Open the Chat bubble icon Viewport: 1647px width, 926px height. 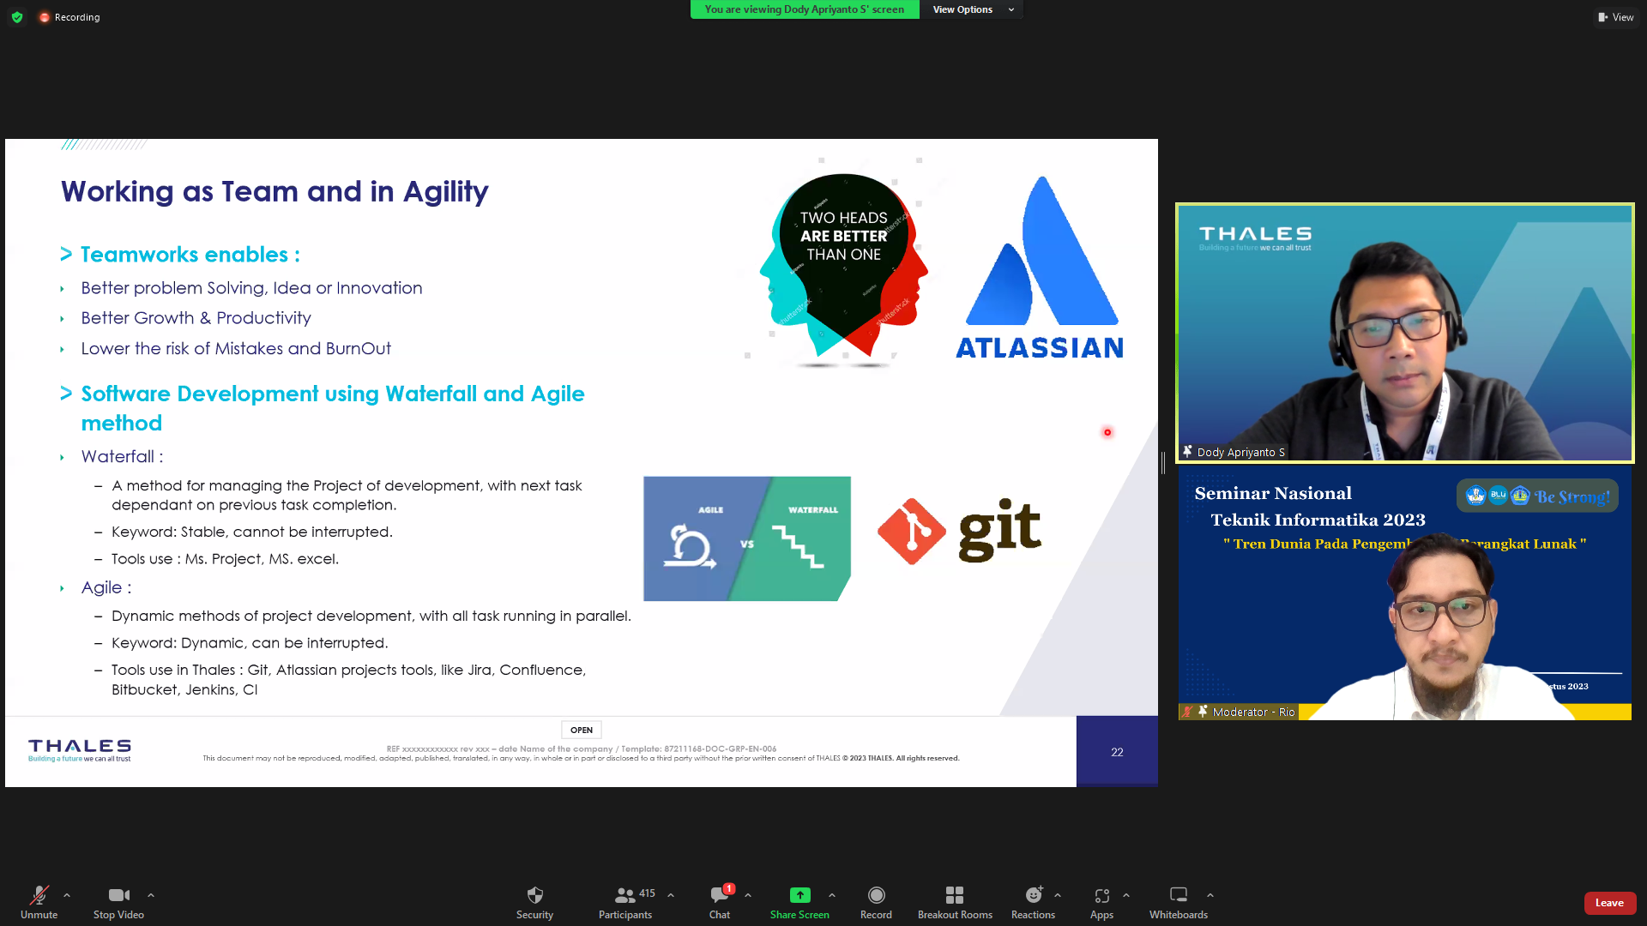coord(720,895)
